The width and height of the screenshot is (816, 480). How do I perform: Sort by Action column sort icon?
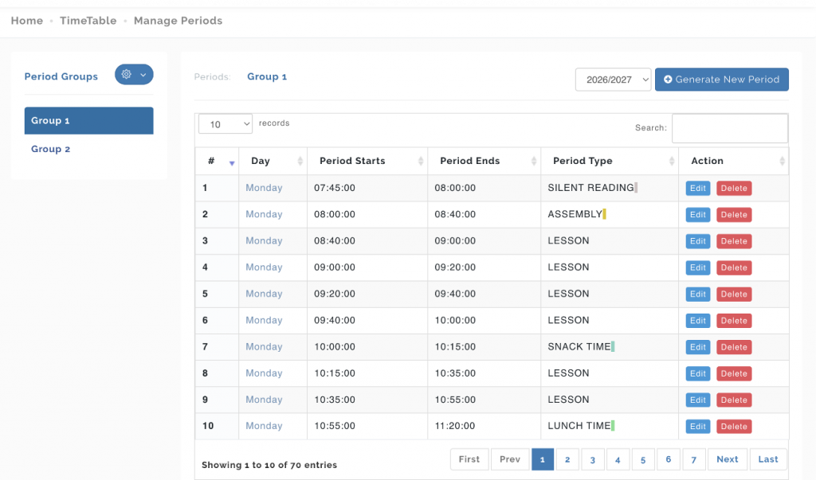point(782,162)
